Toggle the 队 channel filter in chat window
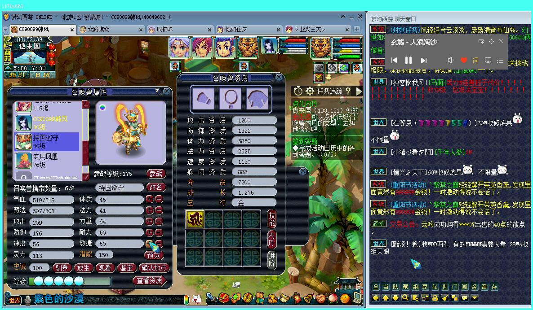 (395, 287)
